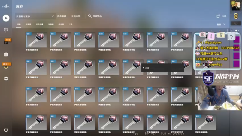Screen dimensions: 242x136
Task: Select the second key in the top row
Action: tap(60, 40)
